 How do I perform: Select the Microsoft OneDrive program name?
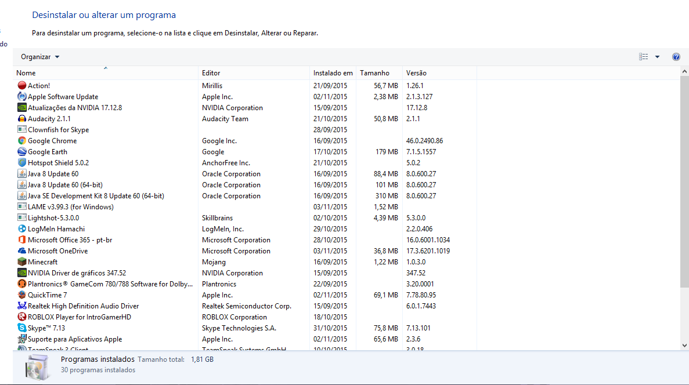57,250
